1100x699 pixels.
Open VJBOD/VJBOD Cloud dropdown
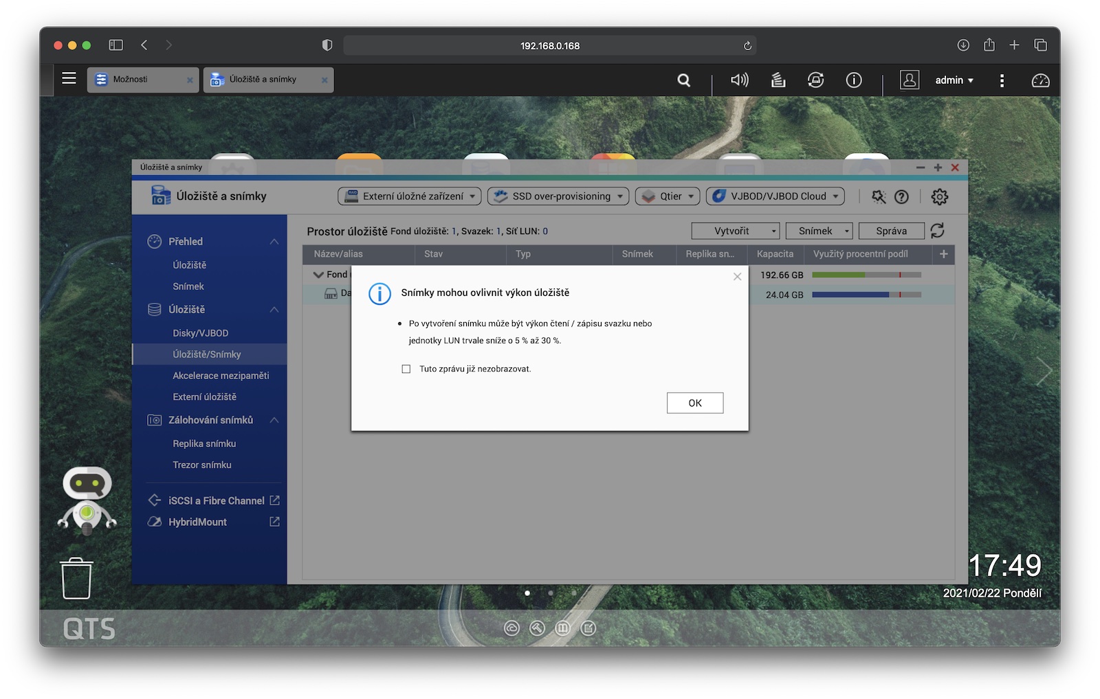(775, 196)
